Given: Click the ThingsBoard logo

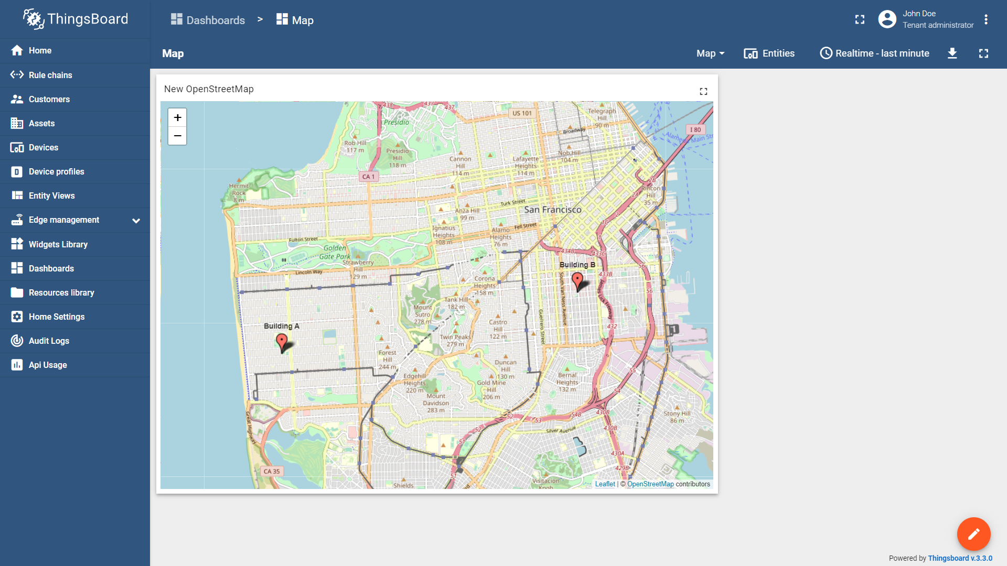Looking at the screenshot, I should point(75,19).
